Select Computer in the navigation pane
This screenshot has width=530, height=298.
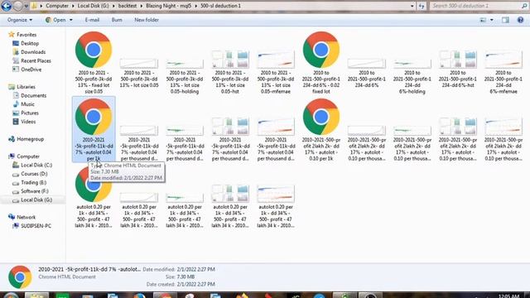click(x=28, y=156)
